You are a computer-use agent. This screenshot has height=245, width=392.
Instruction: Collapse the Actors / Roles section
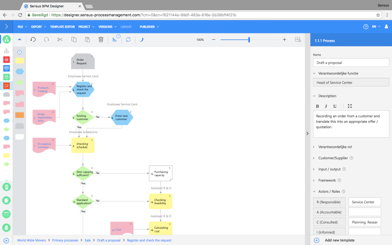click(x=314, y=192)
